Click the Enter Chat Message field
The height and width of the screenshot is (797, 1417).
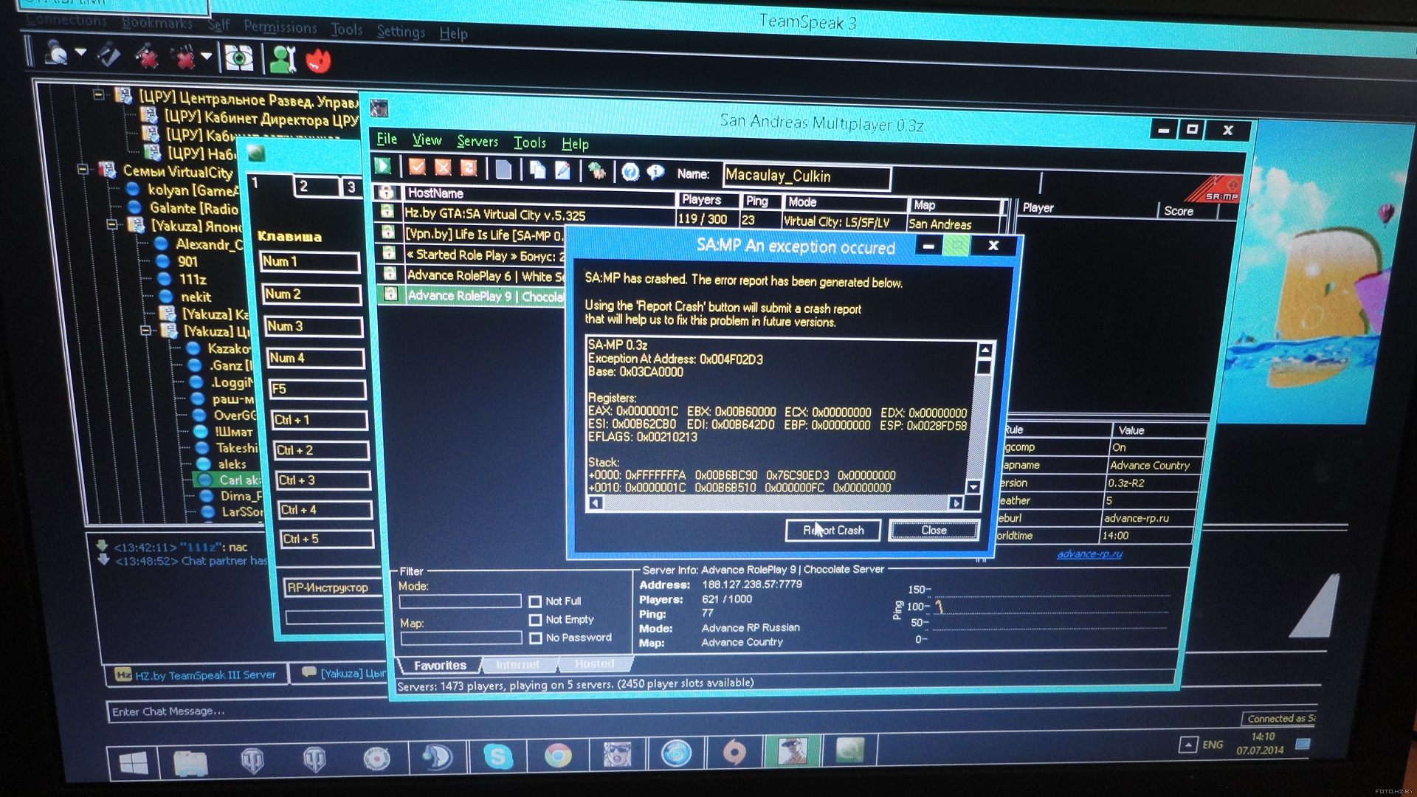(x=675, y=711)
